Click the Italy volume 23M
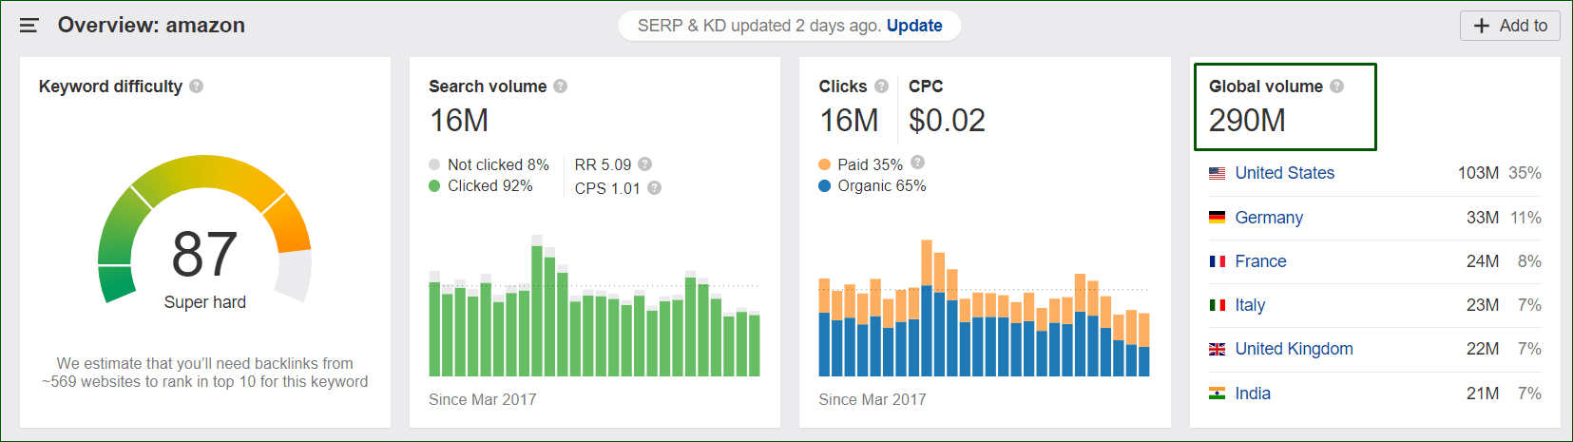This screenshot has height=442, width=1573. (1483, 305)
